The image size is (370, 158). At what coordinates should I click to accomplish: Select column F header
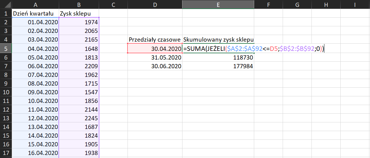point(268,4)
